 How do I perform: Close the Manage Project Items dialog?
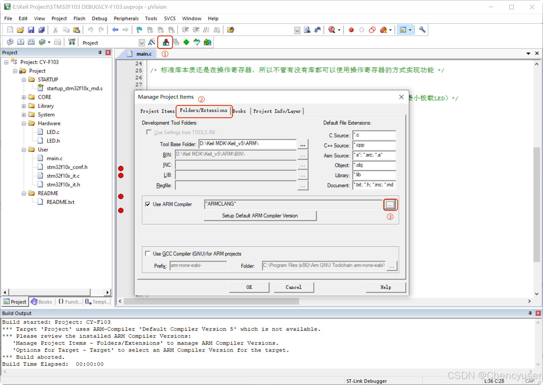(x=401, y=97)
